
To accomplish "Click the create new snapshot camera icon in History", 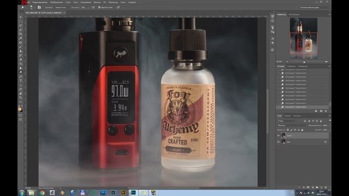I will [321, 111].
